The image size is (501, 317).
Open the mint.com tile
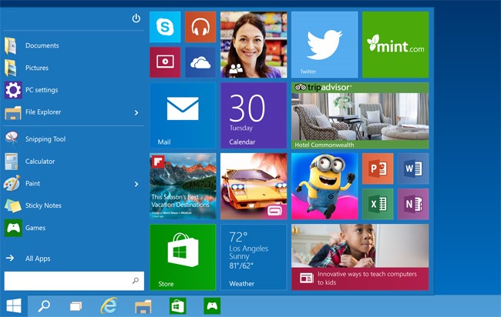tap(395, 45)
